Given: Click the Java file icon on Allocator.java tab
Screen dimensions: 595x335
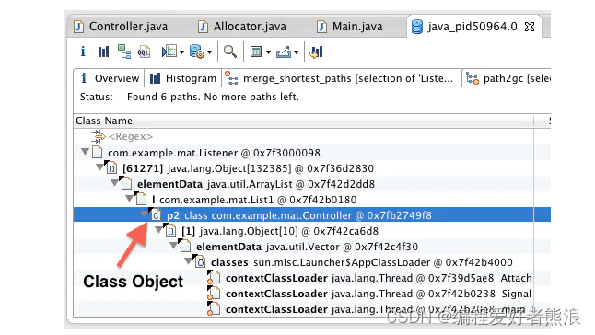Looking at the screenshot, I should (x=203, y=27).
